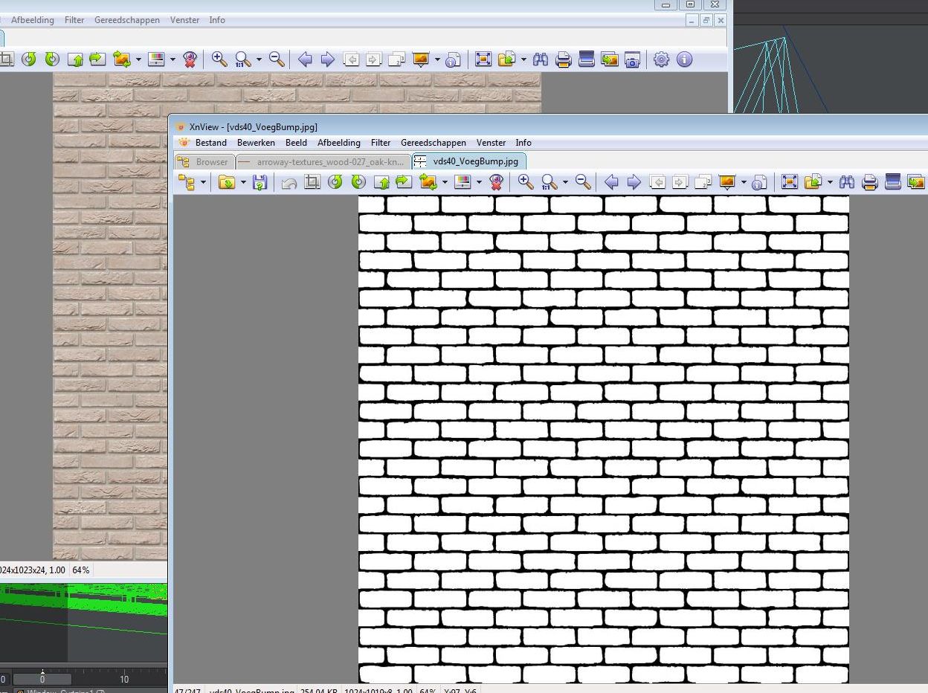Screen dimensions: 928x693
Task: Click Zoom Out magnifier in front toolbar
Action: coord(583,182)
